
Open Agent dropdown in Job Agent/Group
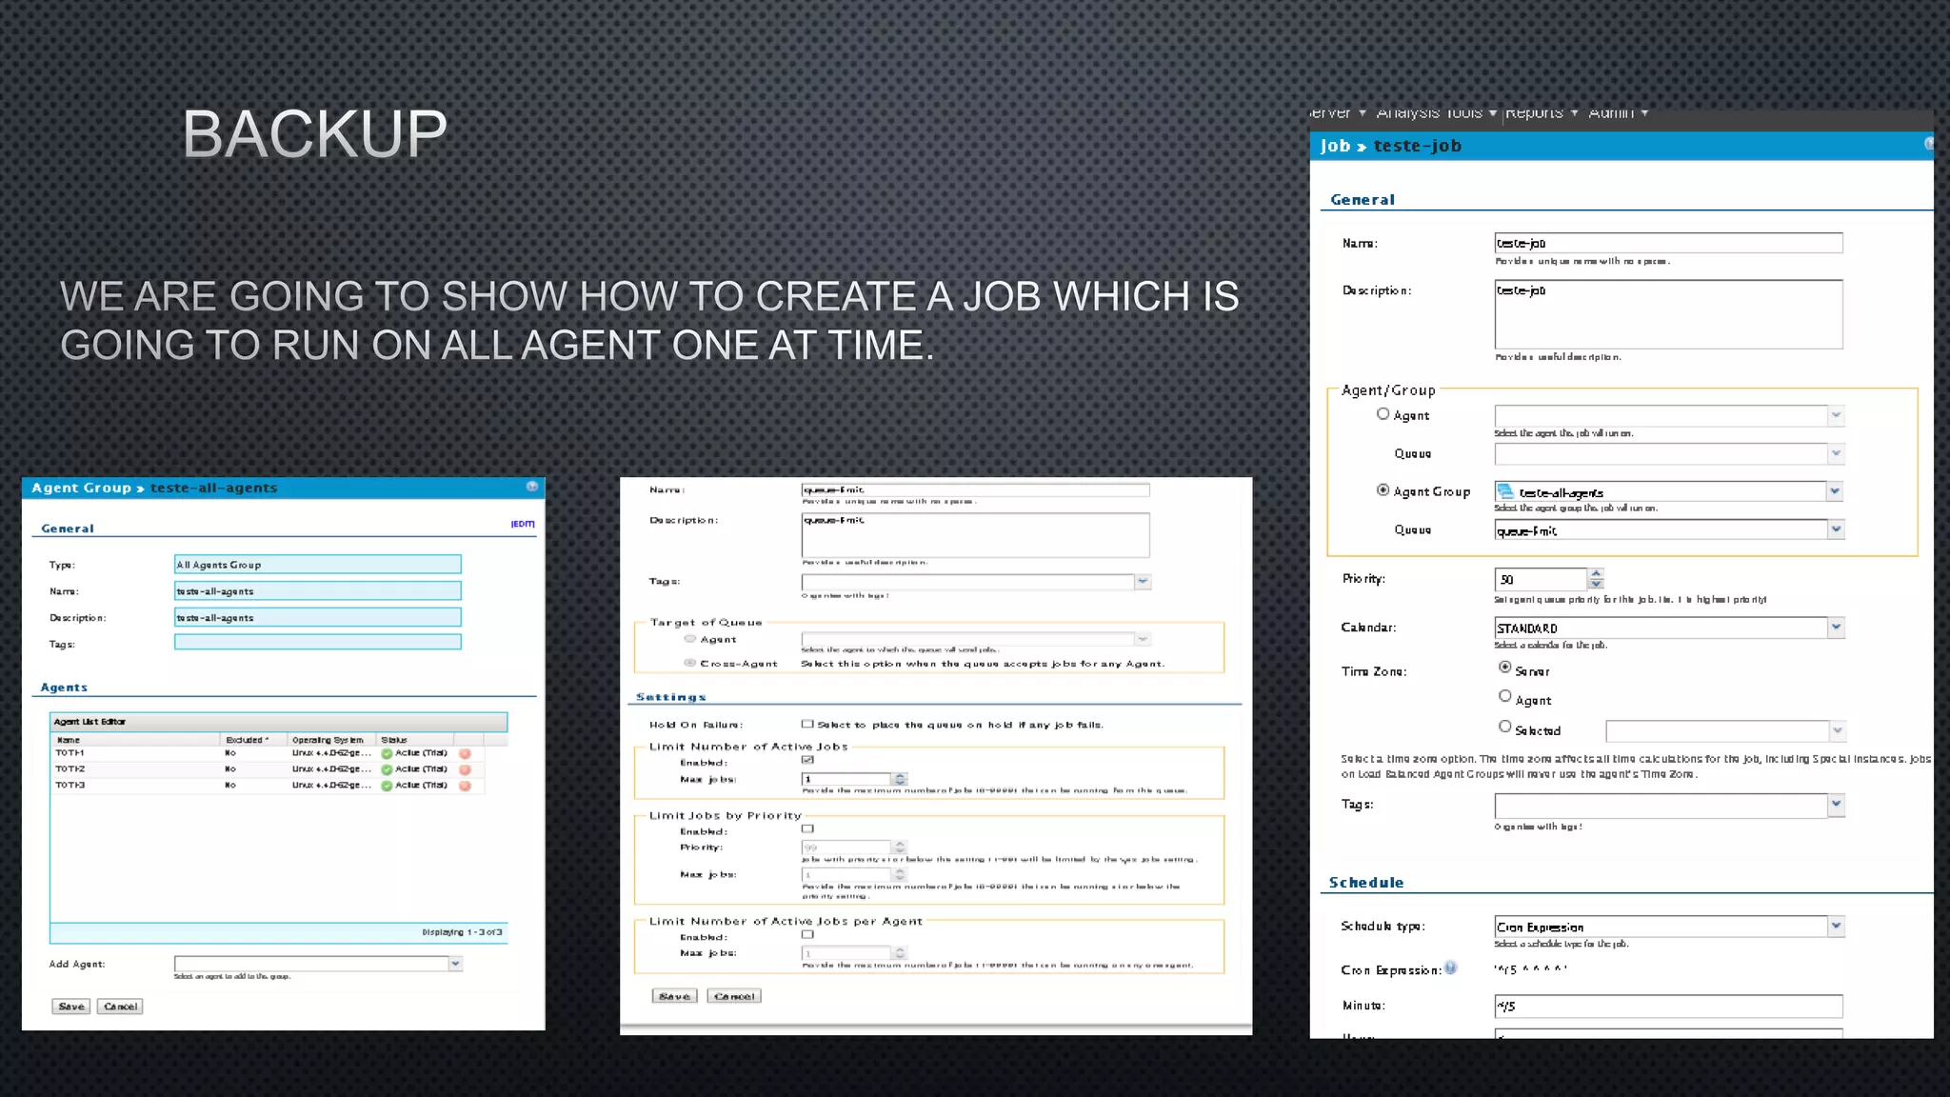[x=1836, y=415]
